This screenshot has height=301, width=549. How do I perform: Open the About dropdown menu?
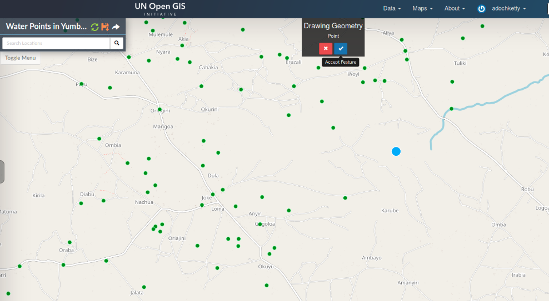point(455,8)
